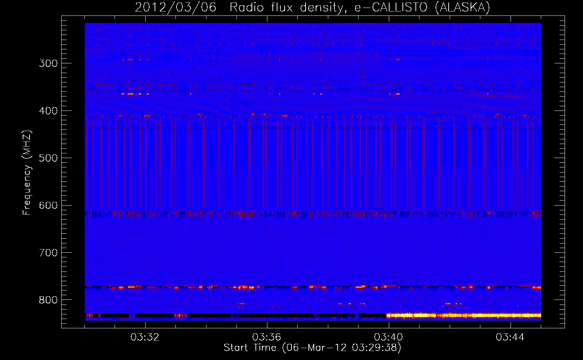Click the 03:44 time tick label

pyautogui.click(x=510, y=337)
